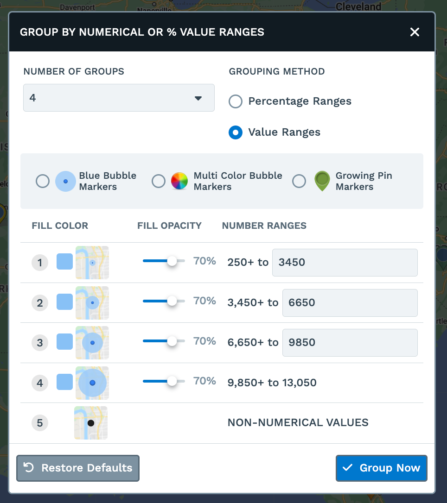Click the FILL OPACITY column header
Viewport: 447px width, 503px height.
(169, 226)
